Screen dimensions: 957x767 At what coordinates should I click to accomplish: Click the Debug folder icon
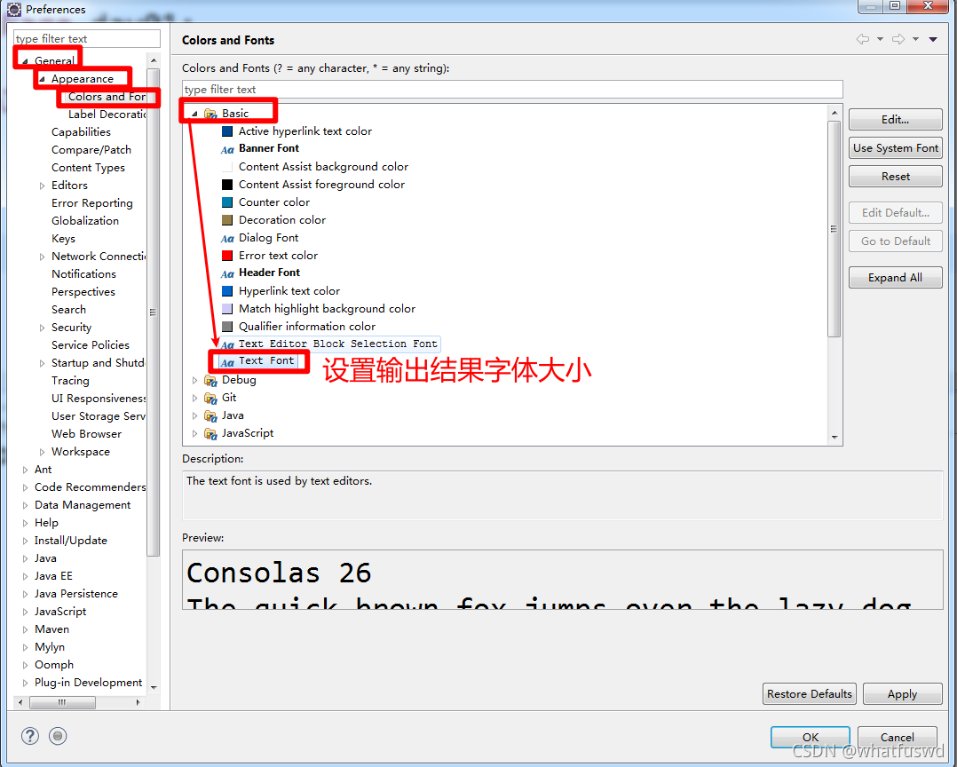pos(210,381)
